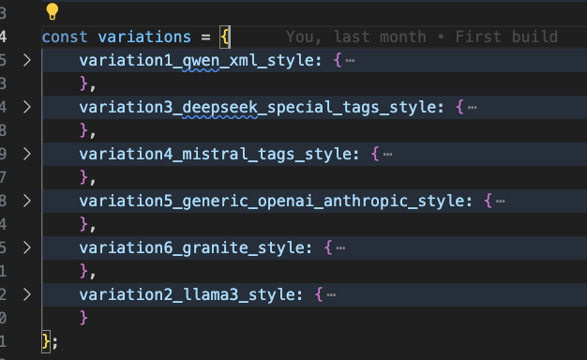Click the yellow lightbulb code action icon
The width and height of the screenshot is (587, 360).
pyautogui.click(x=52, y=11)
